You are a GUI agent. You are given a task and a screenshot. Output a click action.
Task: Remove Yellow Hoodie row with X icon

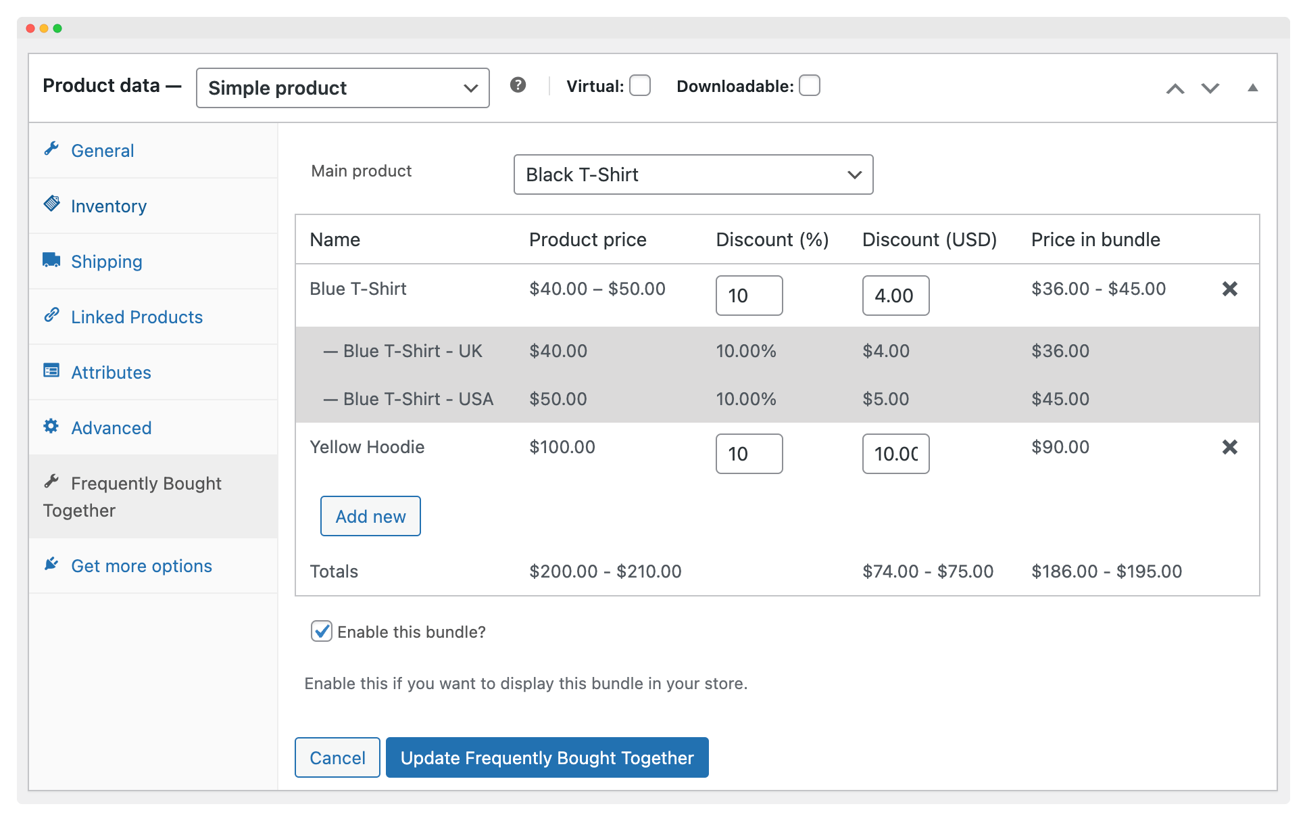point(1229,447)
